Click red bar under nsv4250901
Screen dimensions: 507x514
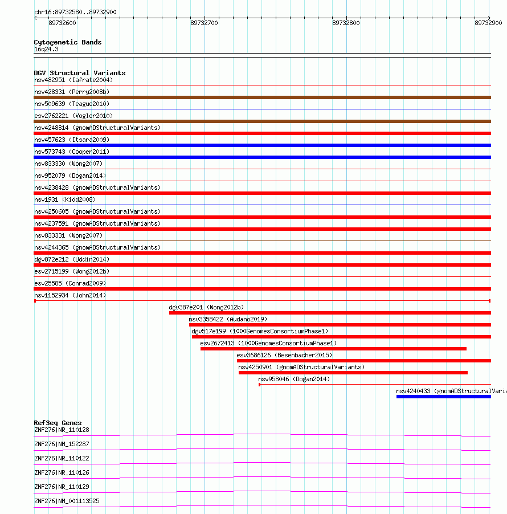(353, 373)
